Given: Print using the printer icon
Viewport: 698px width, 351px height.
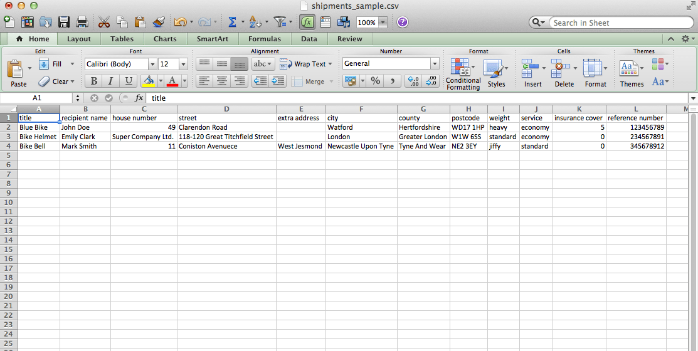Looking at the screenshot, I should (82, 22).
